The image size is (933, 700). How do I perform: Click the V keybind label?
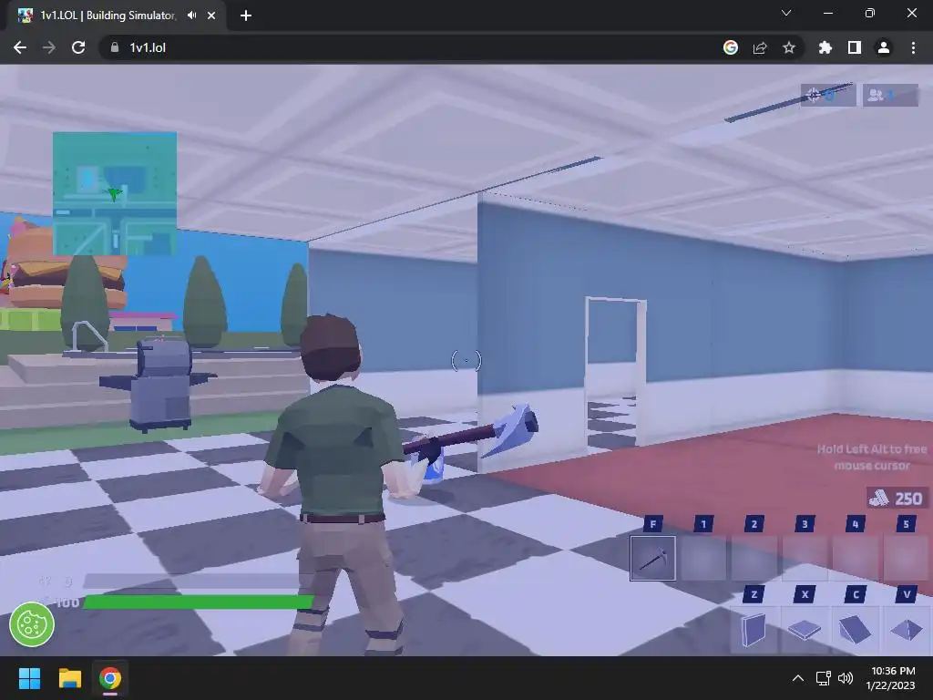(906, 594)
